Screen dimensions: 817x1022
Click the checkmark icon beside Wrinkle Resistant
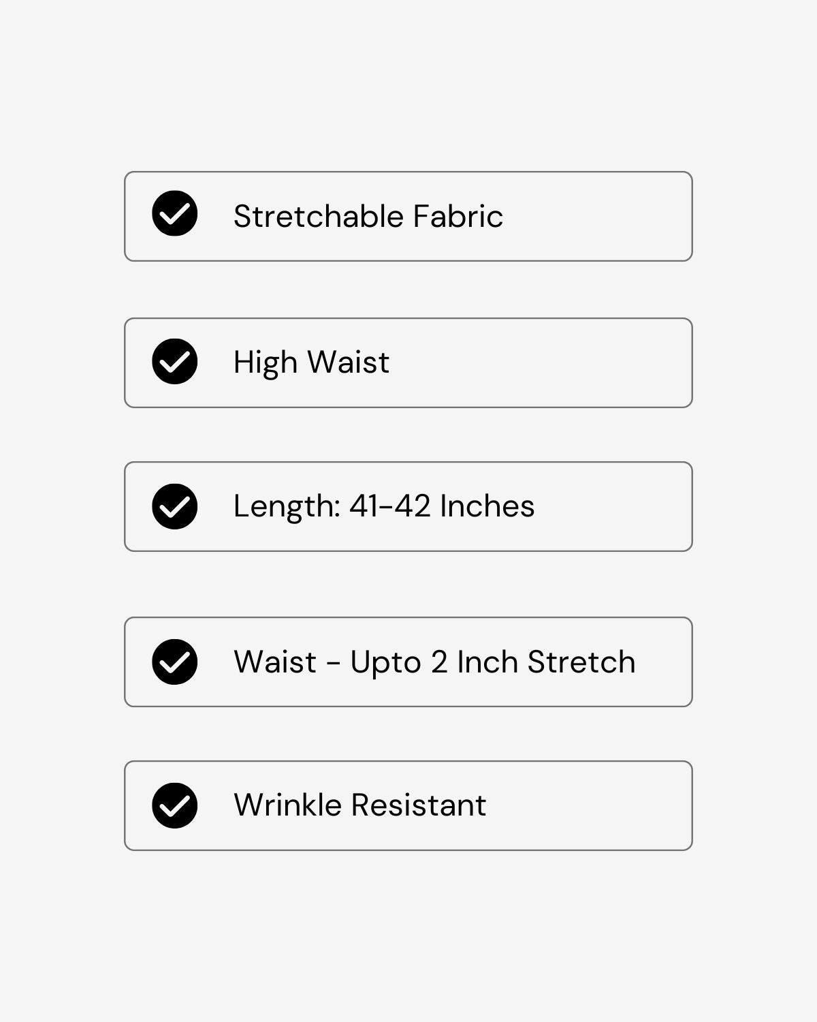[x=175, y=805]
